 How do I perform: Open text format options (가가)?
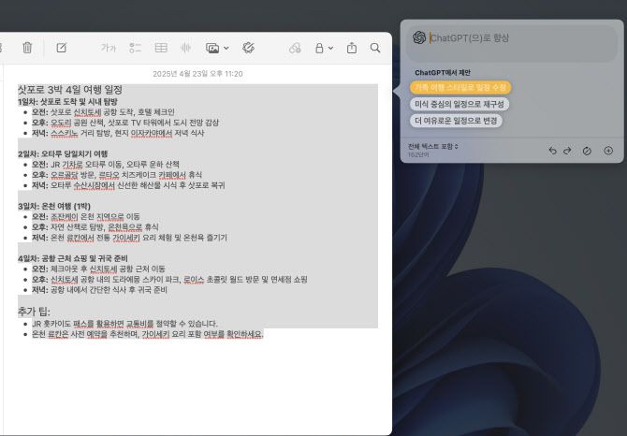tap(108, 48)
